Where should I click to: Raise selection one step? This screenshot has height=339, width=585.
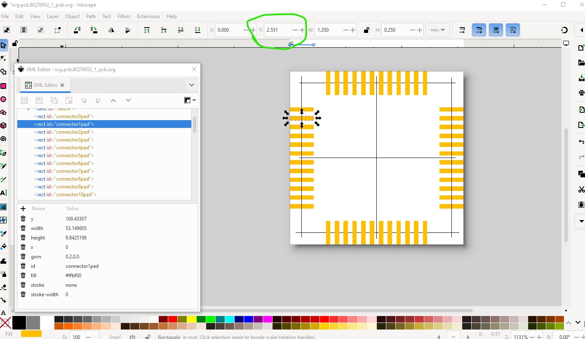click(x=164, y=30)
